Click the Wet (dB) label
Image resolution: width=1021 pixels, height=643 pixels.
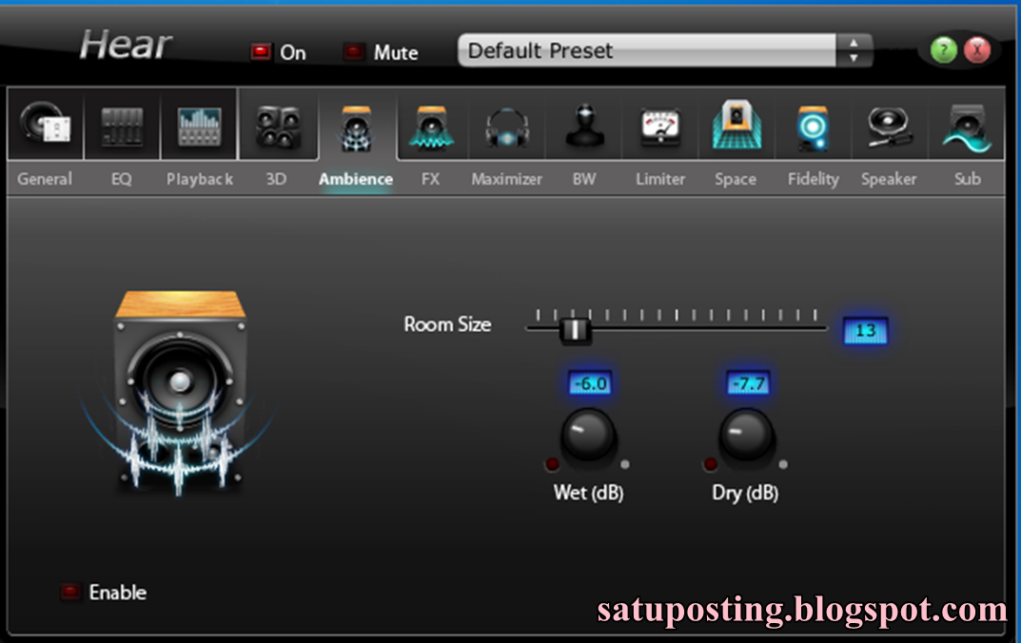tap(589, 493)
